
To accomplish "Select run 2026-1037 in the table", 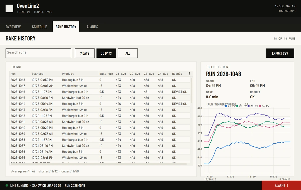I will click(100, 146).
